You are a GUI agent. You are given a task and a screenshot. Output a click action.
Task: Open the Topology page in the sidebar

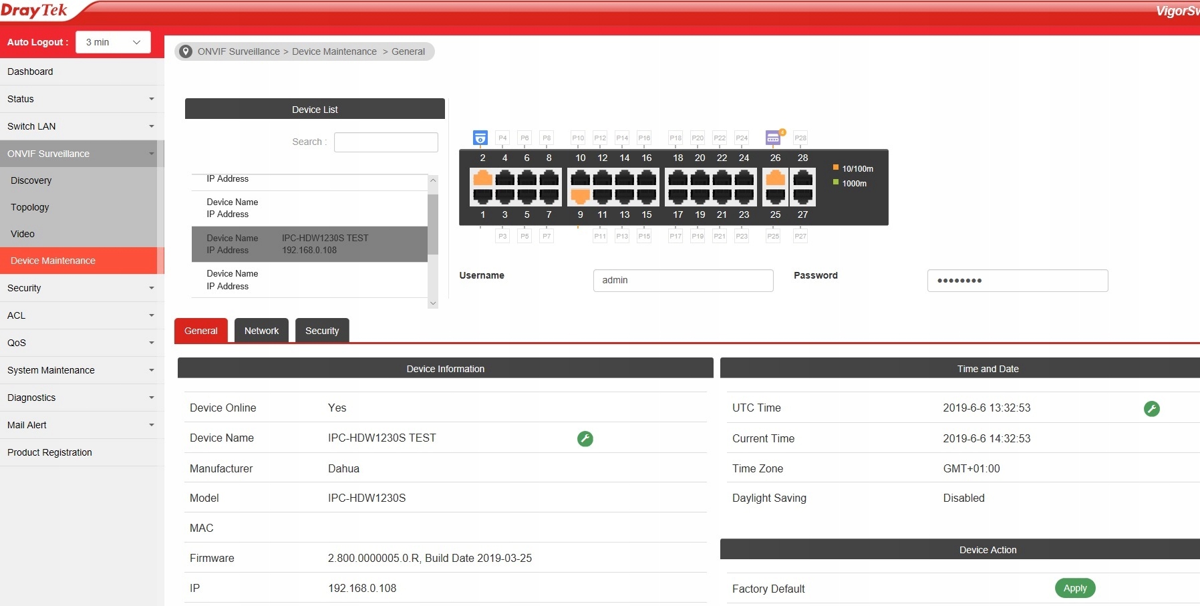(x=30, y=207)
